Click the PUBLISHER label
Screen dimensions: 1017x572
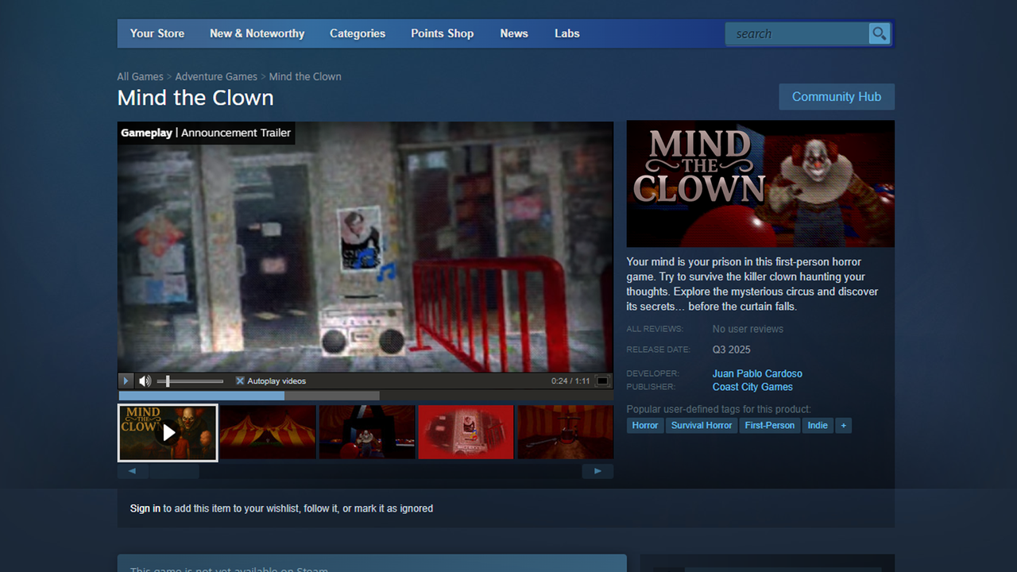651,387
